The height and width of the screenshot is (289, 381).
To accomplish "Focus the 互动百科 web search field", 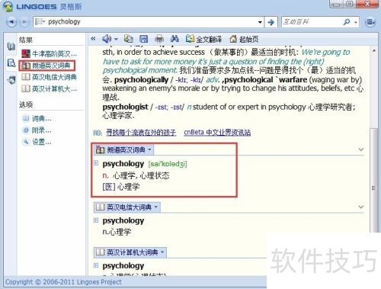I will click(x=312, y=22).
